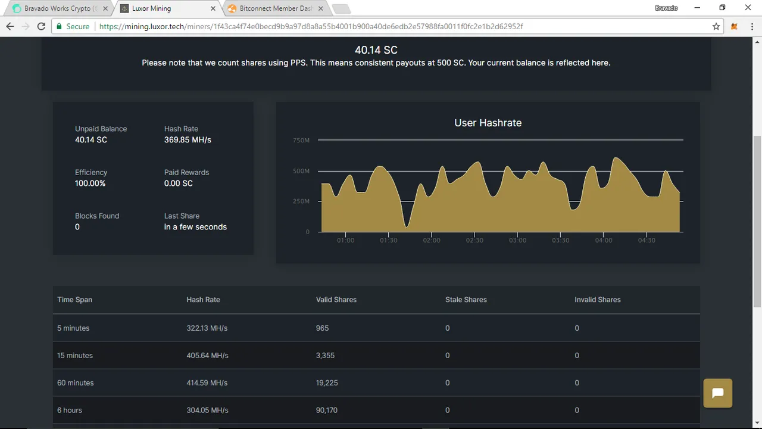The width and height of the screenshot is (762, 429).
Task: Click the Bravado profile button
Action: click(666, 8)
